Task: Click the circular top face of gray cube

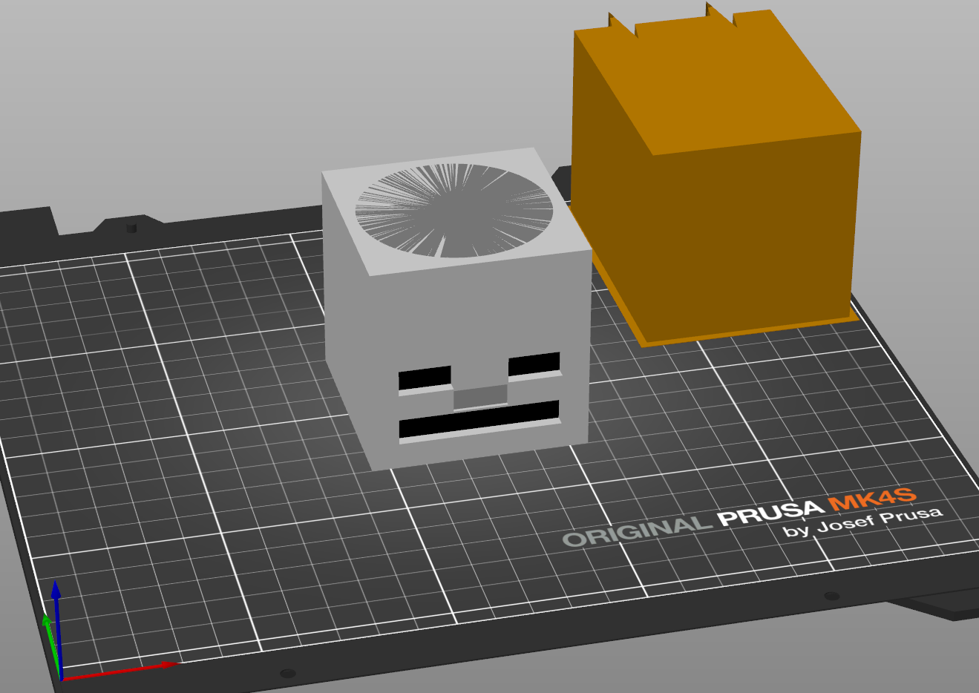Action: (454, 211)
